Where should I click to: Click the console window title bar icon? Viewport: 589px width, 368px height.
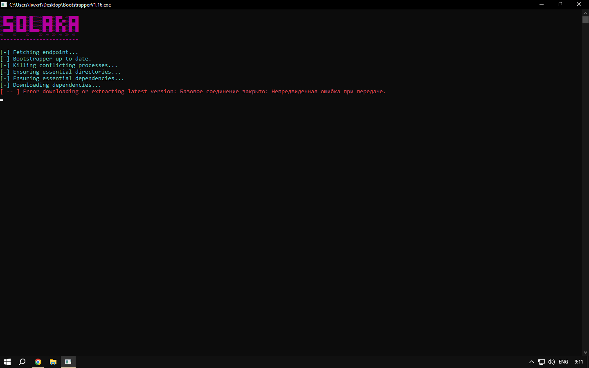[4, 4]
